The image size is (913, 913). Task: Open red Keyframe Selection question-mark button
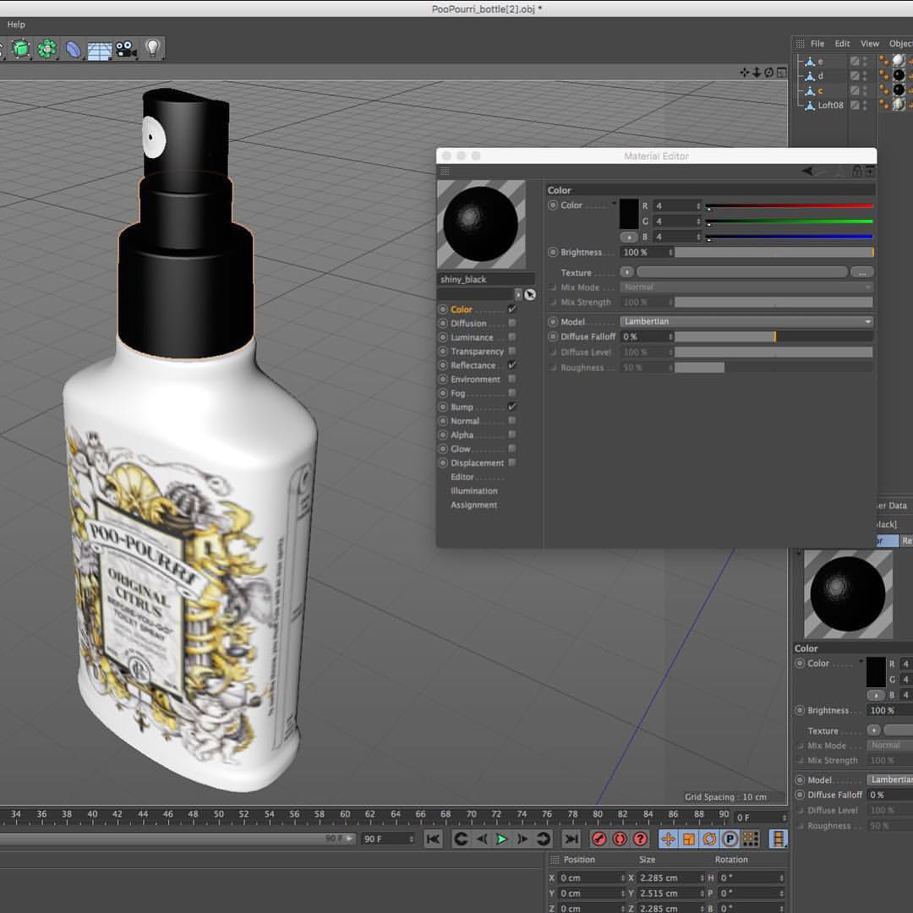click(640, 839)
